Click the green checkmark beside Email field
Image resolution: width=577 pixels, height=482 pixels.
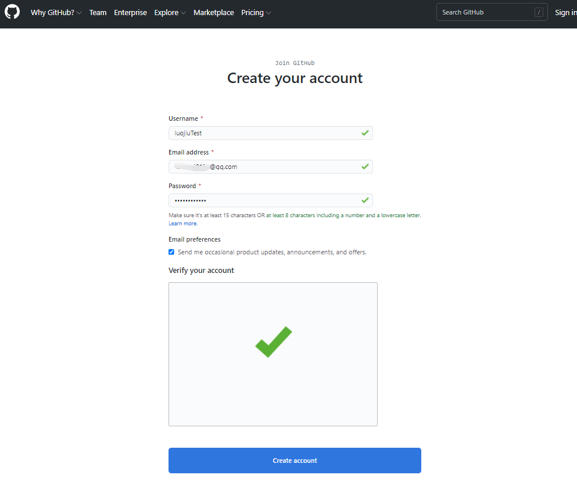point(365,167)
